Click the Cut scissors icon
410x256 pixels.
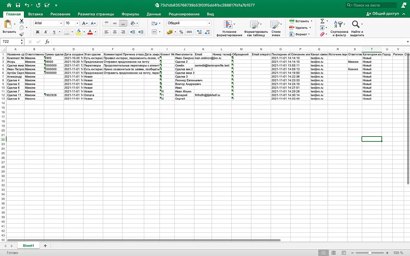point(22,21)
